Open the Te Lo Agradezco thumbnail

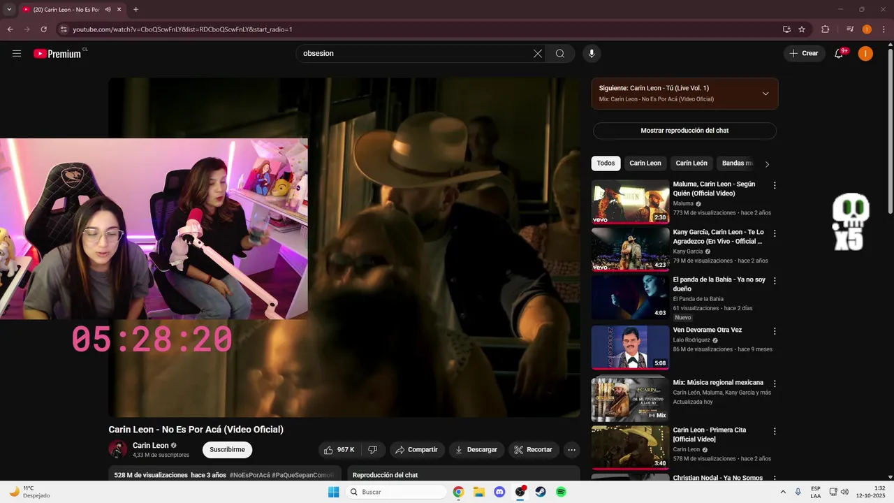(630, 249)
